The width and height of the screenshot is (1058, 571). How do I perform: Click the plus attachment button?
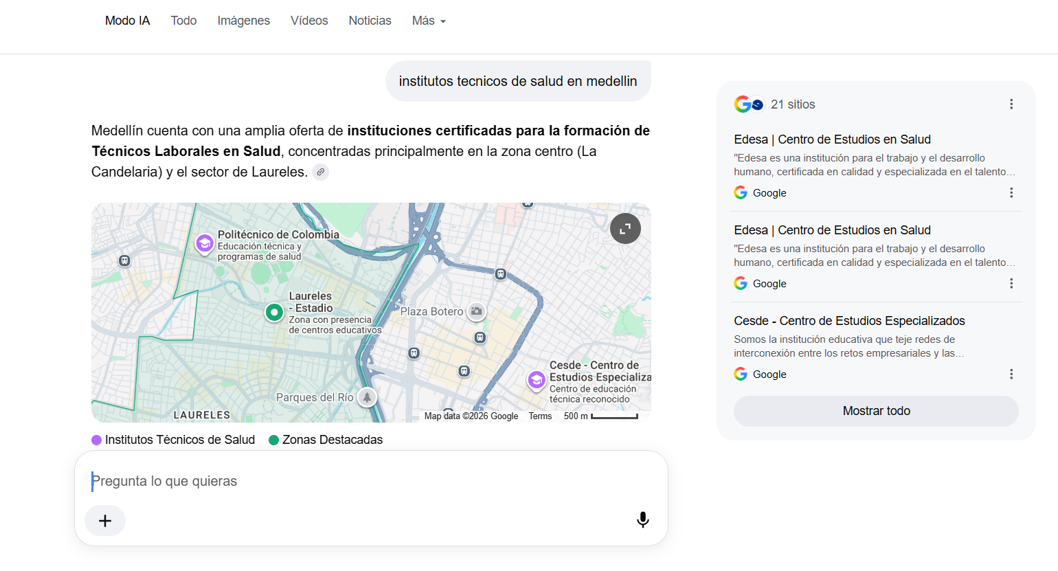tap(105, 521)
